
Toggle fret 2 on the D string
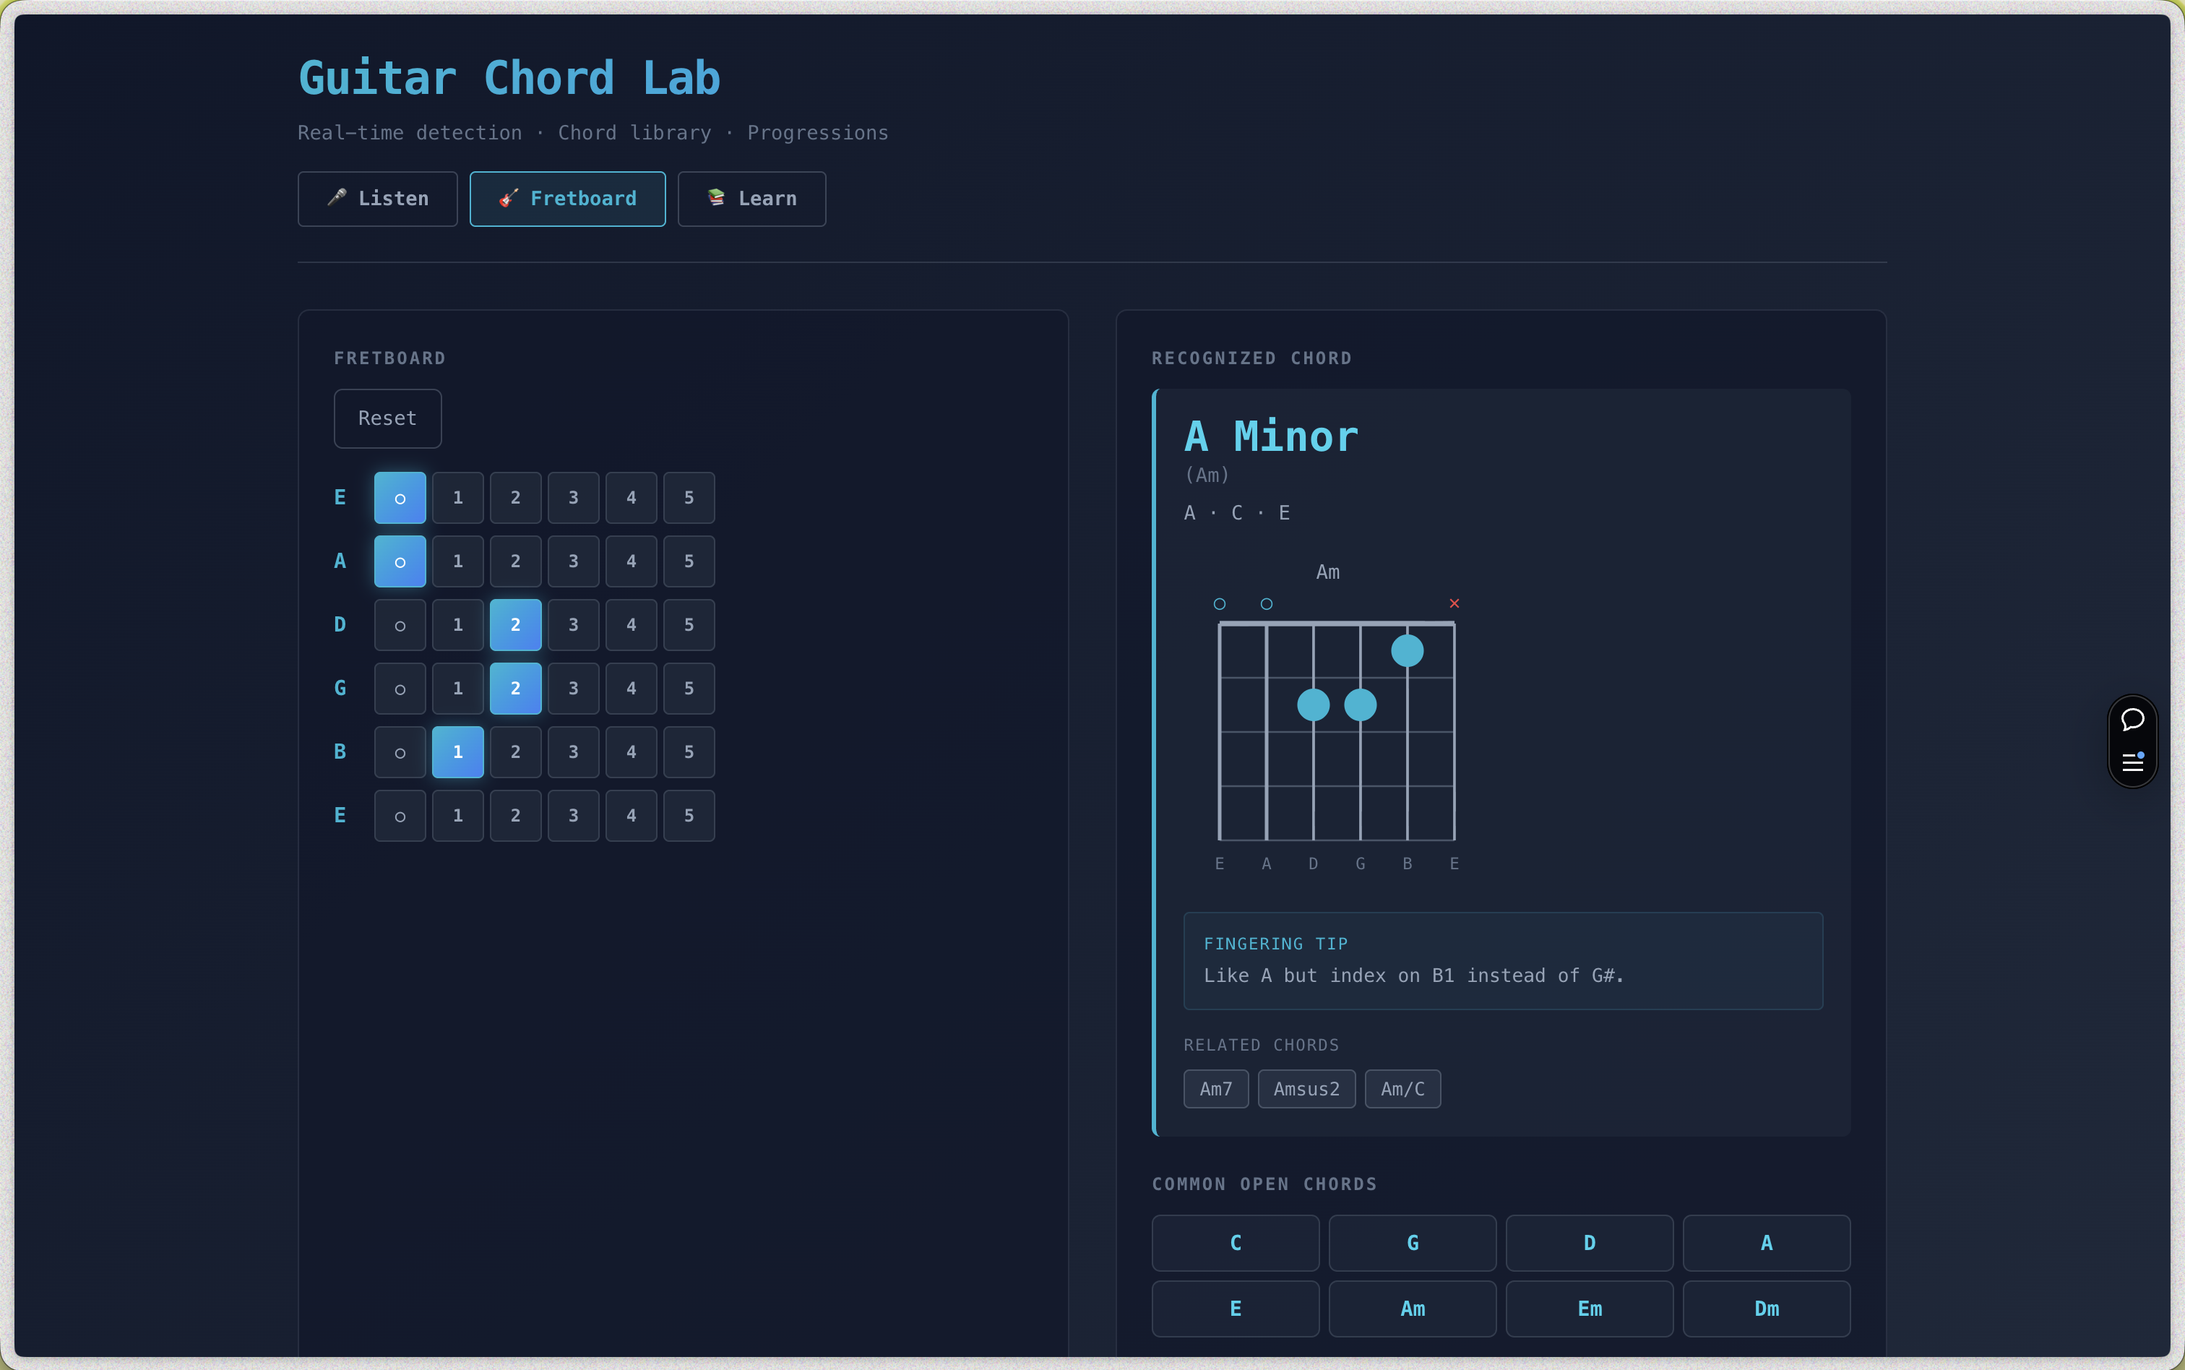pos(515,624)
